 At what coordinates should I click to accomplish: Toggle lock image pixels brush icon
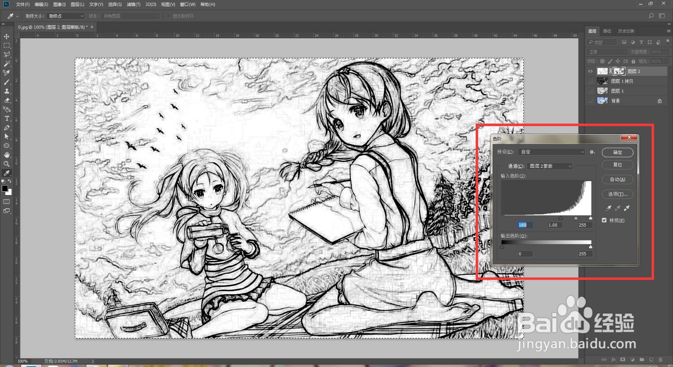tap(610, 61)
